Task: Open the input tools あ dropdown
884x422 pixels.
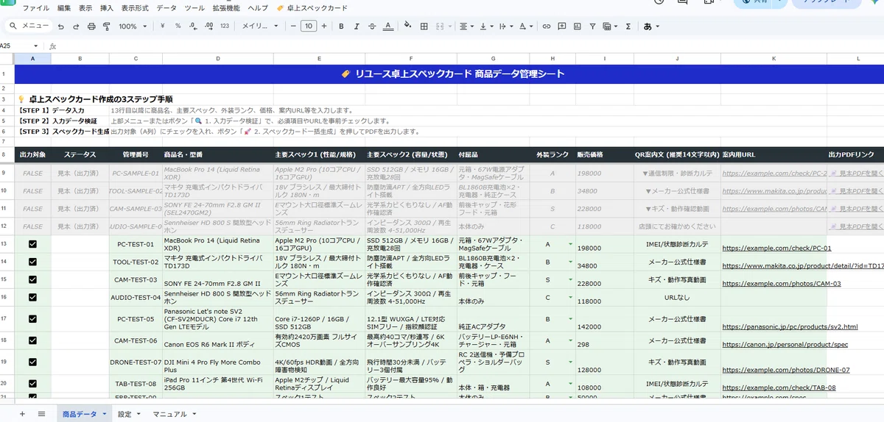Action: [x=651, y=26]
